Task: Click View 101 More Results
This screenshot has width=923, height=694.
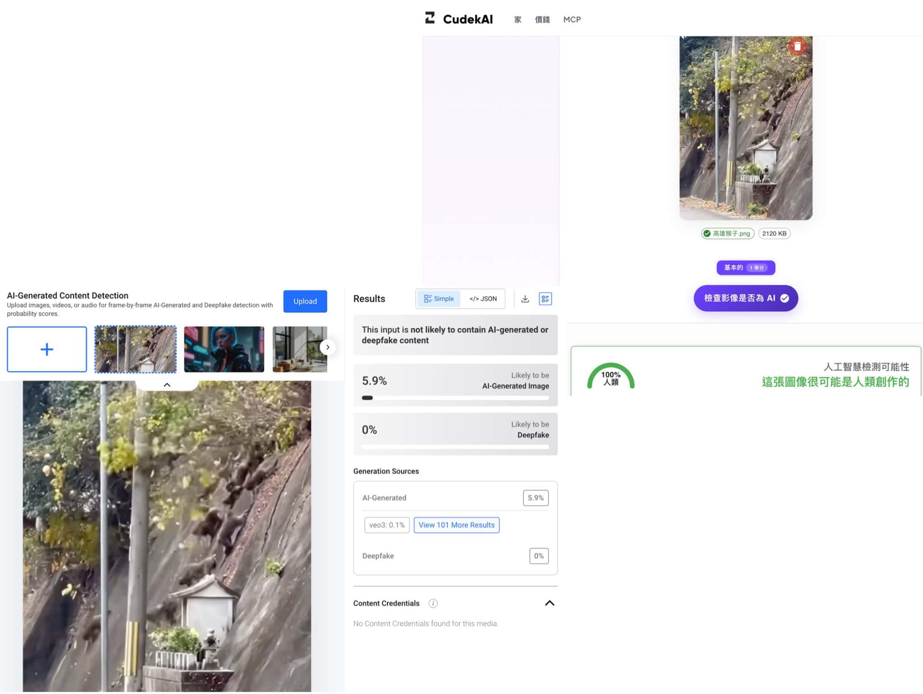Action: 457,525
